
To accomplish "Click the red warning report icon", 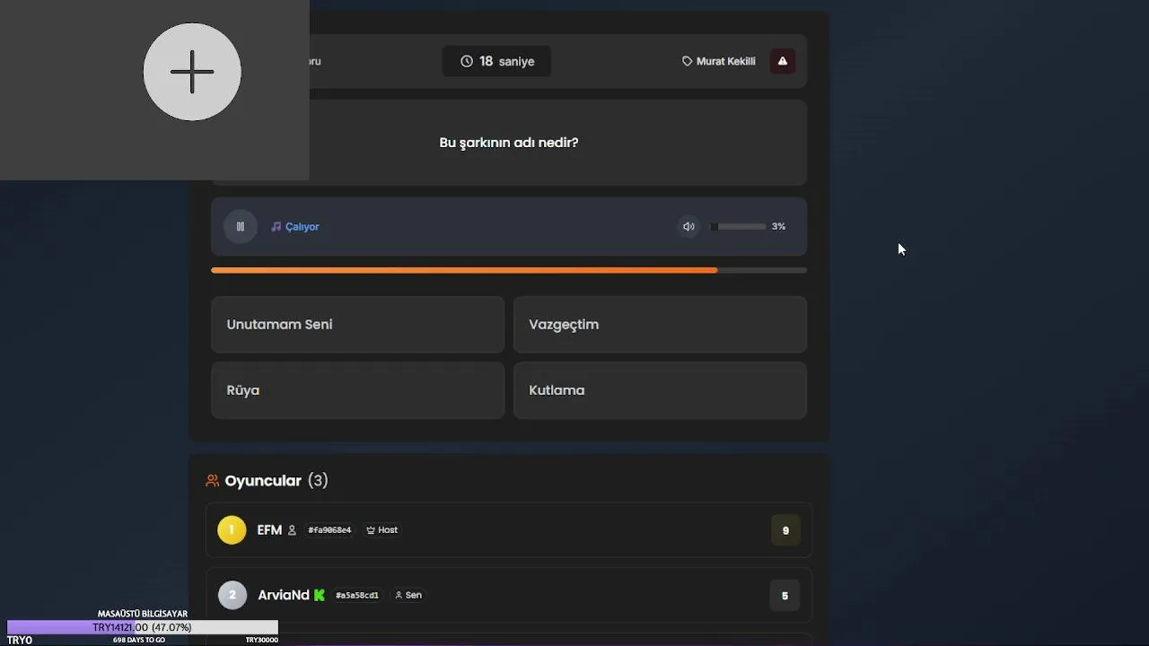I will pyautogui.click(x=783, y=61).
